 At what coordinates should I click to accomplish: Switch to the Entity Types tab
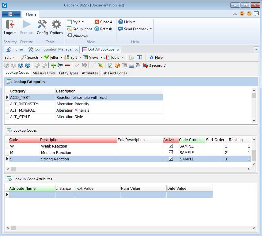coord(69,73)
